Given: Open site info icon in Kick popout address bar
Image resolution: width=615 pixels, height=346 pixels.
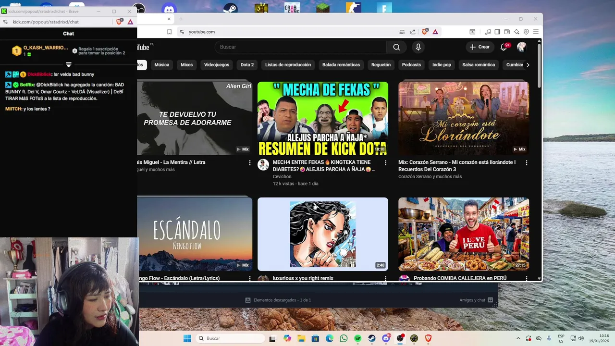Looking at the screenshot, I should click(5, 22).
